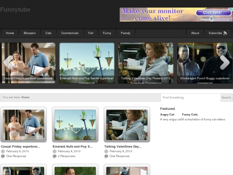Open the About page
This screenshot has width=233, height=175.
195,33
